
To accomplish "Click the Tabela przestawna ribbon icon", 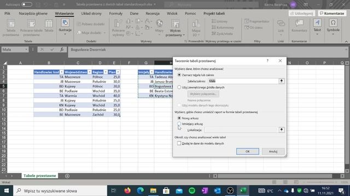I will (11, 28).
